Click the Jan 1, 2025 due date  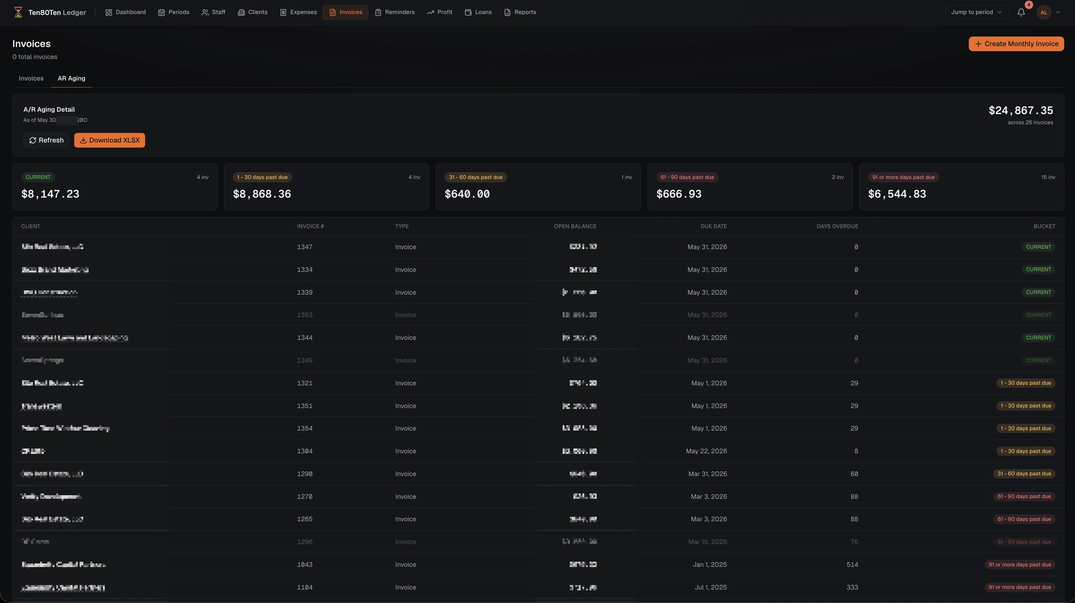pos(709,565)
